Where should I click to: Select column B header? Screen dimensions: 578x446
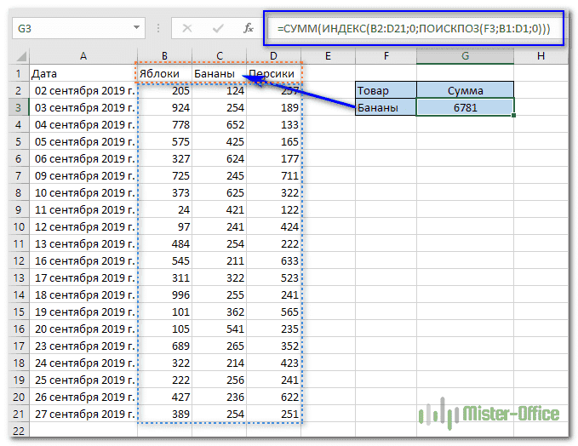pyautogui.click(x=164, y=56)
